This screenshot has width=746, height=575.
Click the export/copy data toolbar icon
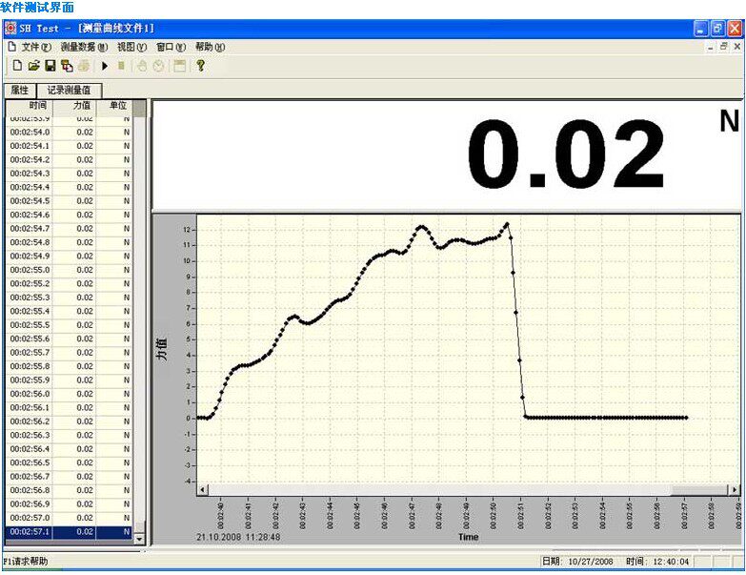[x=67, y=66]
